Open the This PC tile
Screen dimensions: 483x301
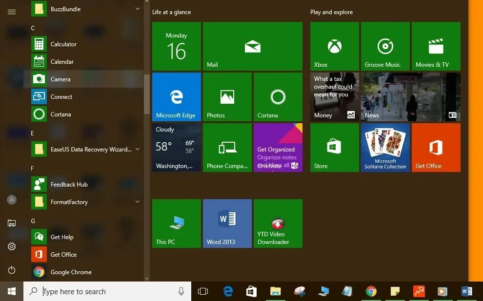click(x=177, y=224)
